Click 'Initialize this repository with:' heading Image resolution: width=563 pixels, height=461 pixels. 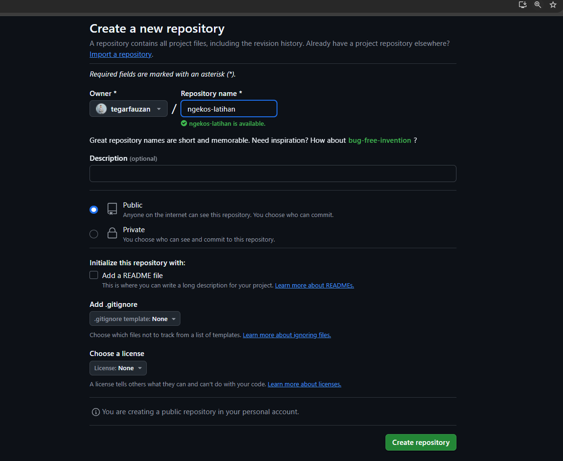[x=137, y=263]
